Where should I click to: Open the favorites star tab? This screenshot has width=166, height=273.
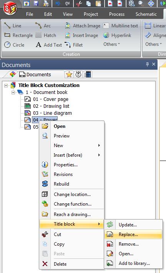[69, 75]
